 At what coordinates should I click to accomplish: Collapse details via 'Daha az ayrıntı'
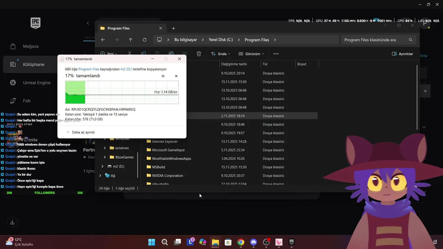point(80,132)
